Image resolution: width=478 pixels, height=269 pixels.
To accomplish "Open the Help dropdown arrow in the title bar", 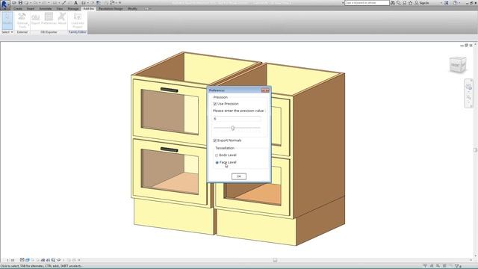I will click(x=459, y=3).
